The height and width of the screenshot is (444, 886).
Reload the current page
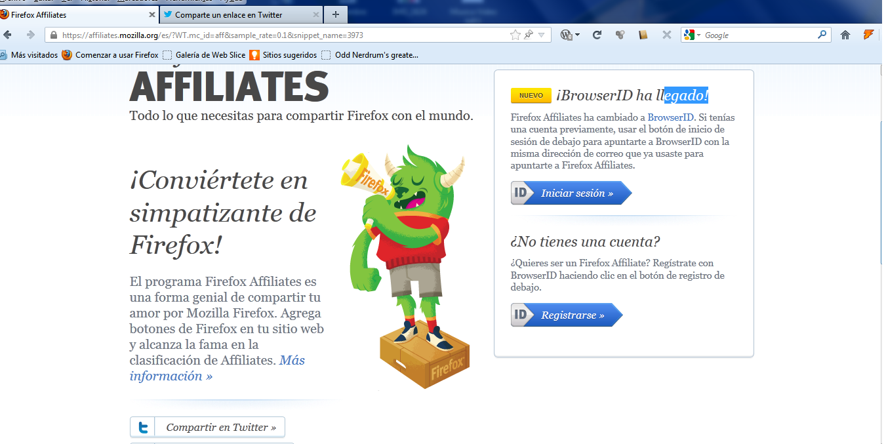coord(597,35)
